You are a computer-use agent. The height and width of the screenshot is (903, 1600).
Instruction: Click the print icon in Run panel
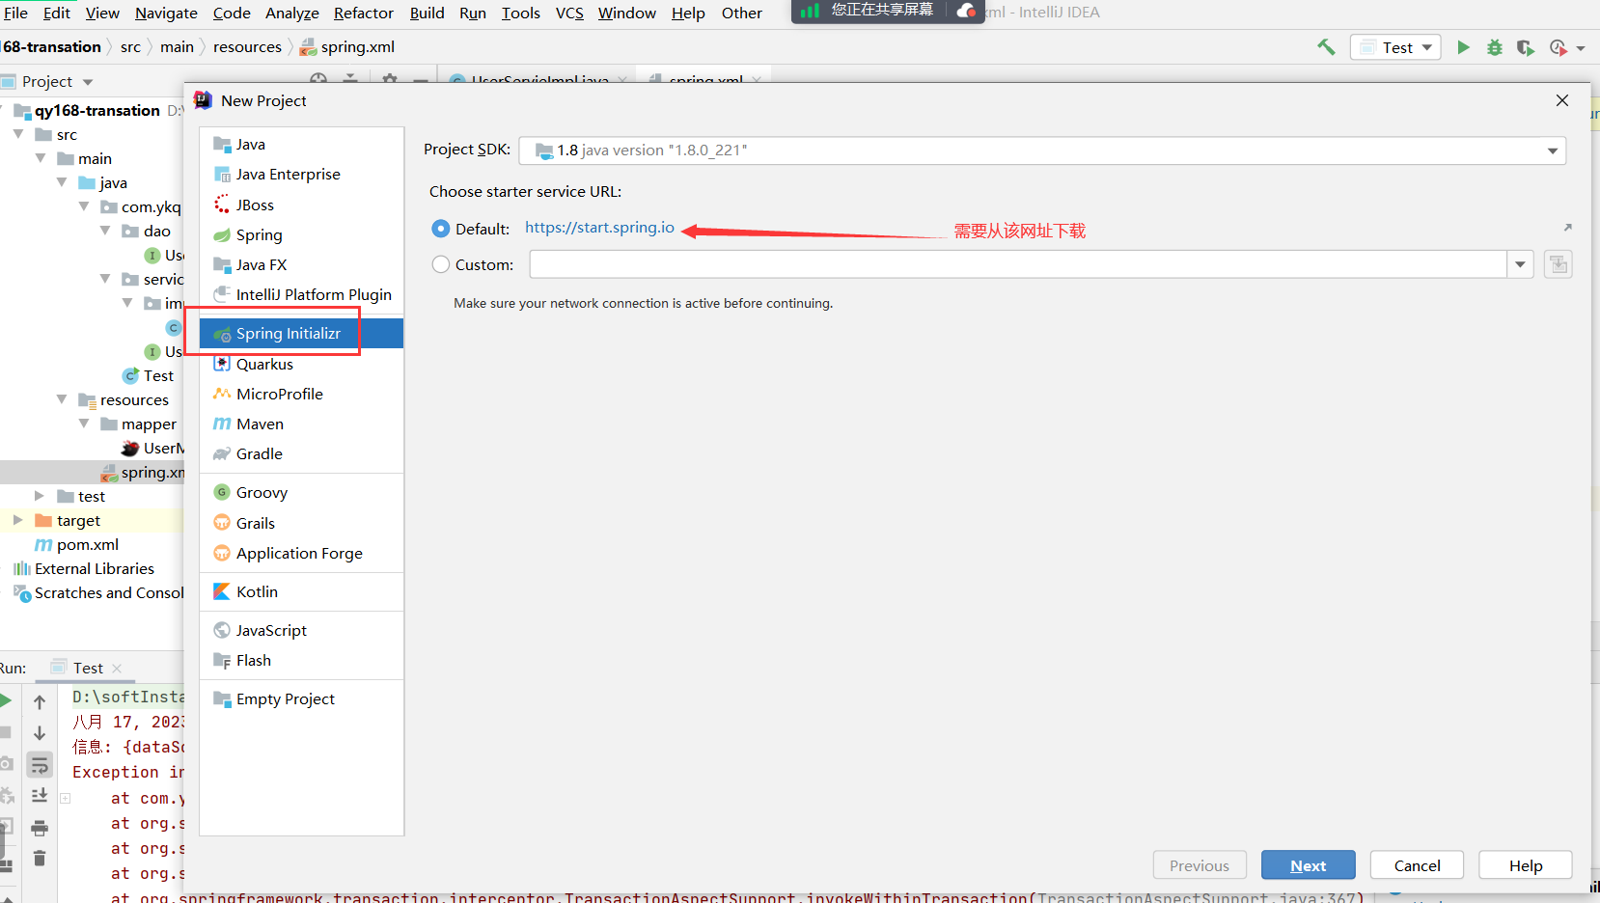pos(40,828)
